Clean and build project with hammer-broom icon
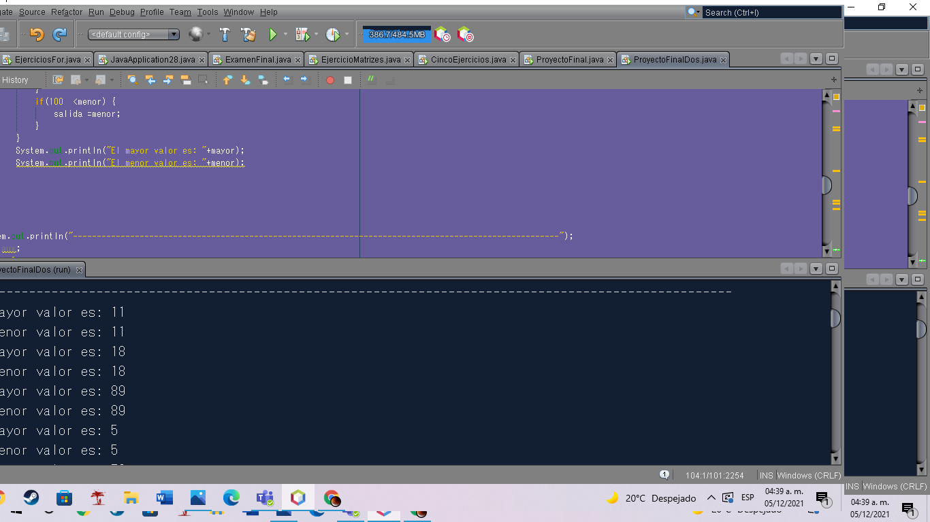 point(248,34)
